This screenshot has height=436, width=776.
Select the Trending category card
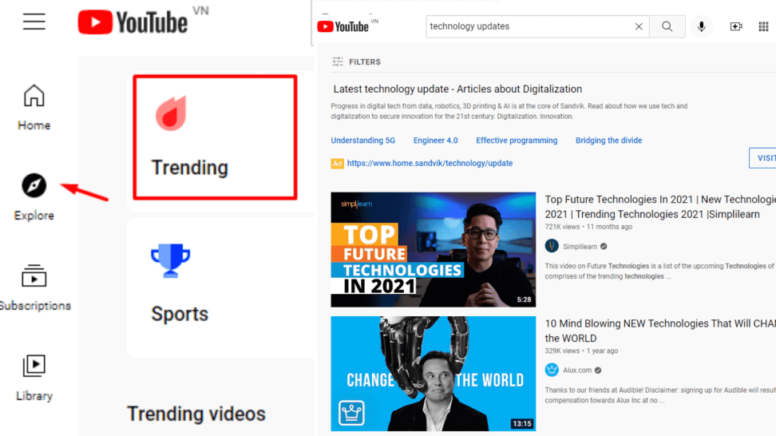[215, 137]
